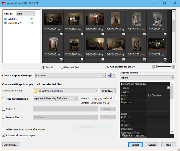
Task: Click the Cancel button
Action: (152, 145)
